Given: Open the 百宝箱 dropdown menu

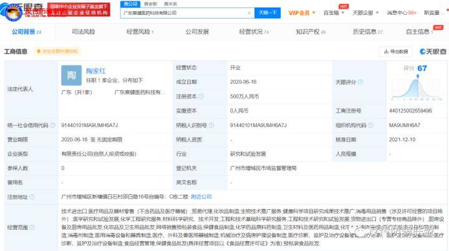Looking at the screenshot, I should point(334,13).
